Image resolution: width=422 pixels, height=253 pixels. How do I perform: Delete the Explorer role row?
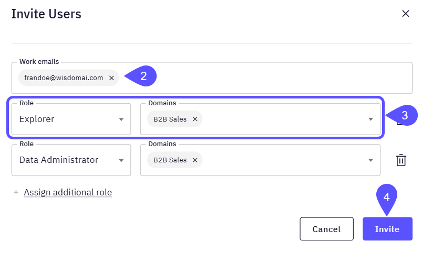pos(399,123)
